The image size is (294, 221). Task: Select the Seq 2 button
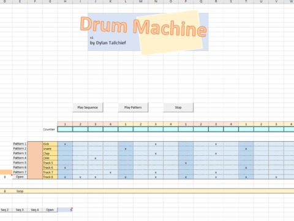tap(5, 210)
